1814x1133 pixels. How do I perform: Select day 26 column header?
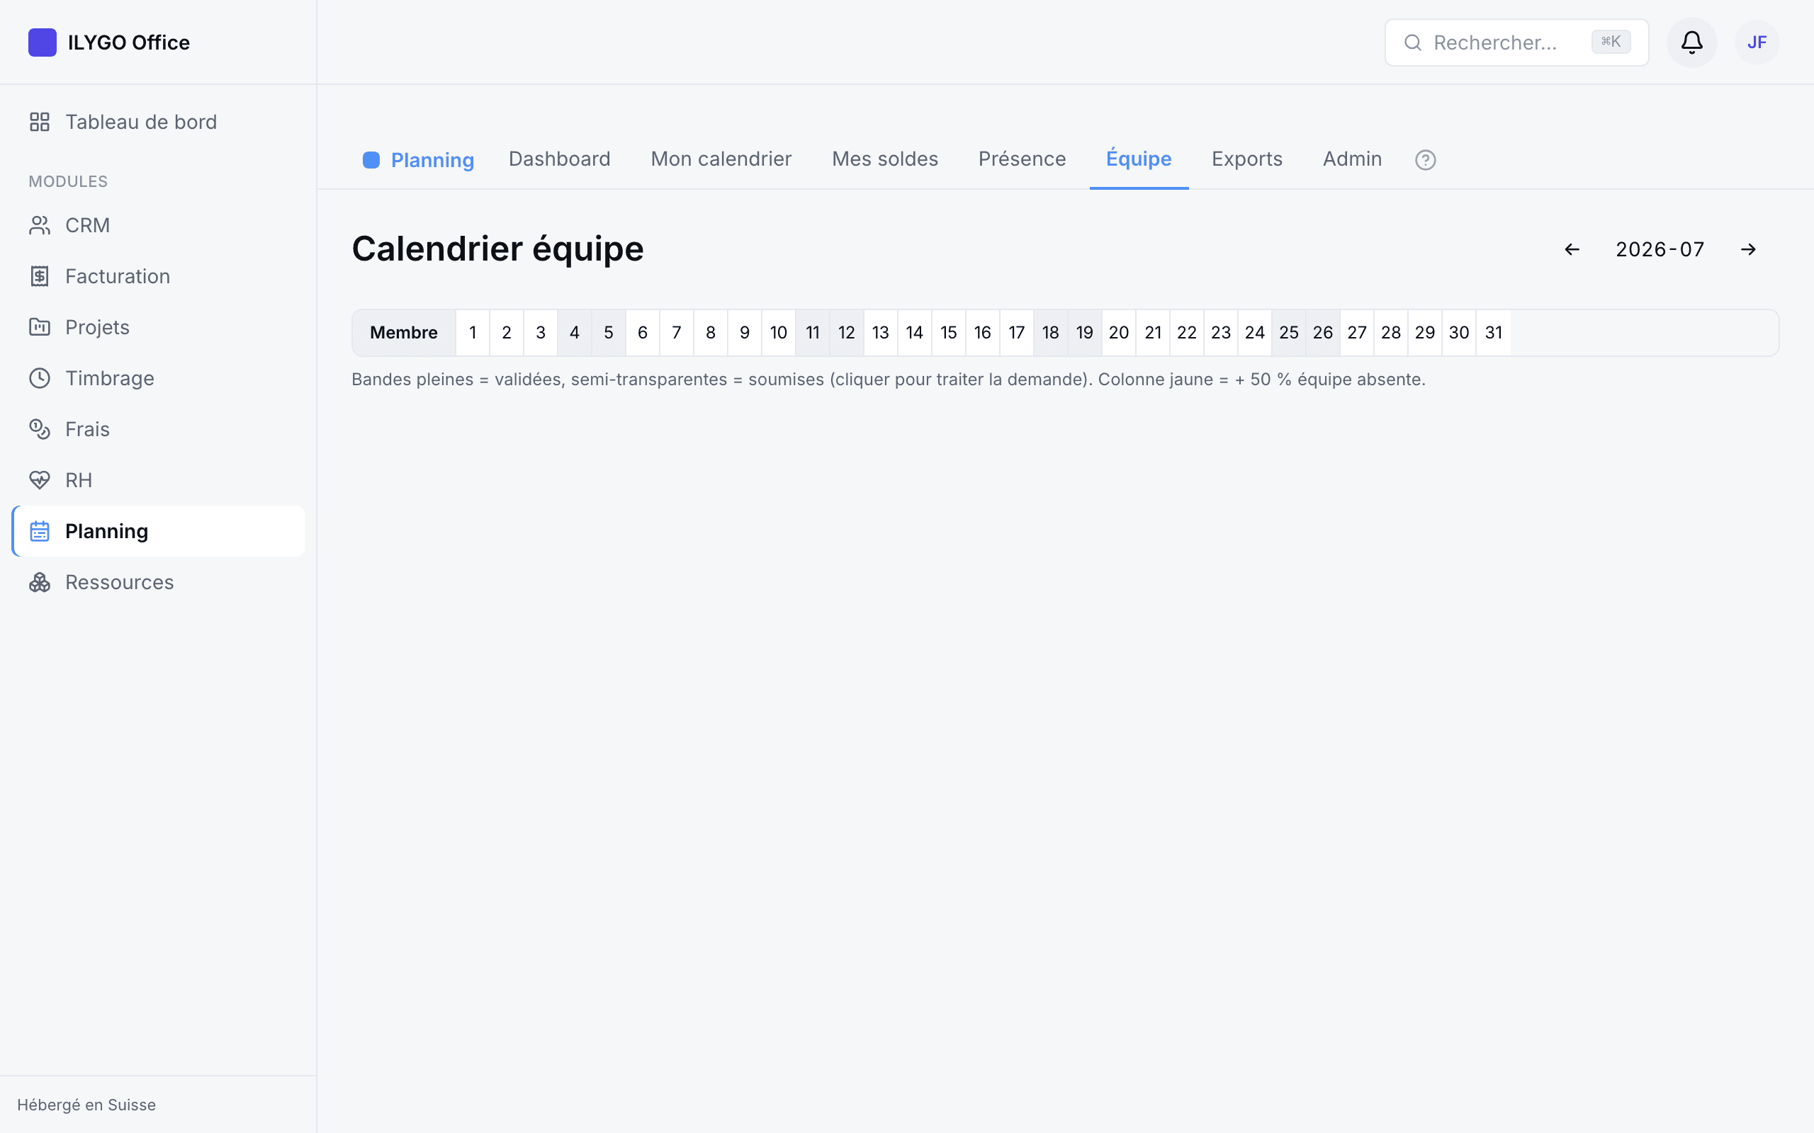(1322, 332)
